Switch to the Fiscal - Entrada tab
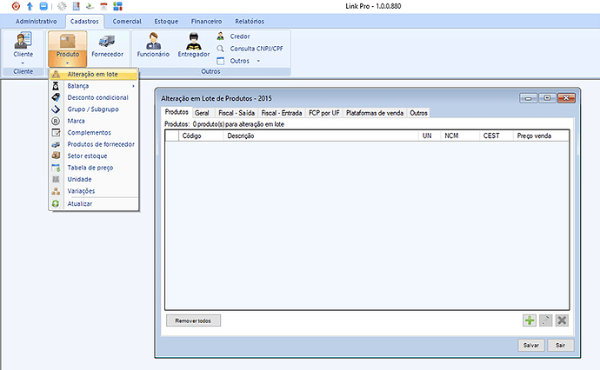Viewport: 600px width, 370px height. [282, 113]
